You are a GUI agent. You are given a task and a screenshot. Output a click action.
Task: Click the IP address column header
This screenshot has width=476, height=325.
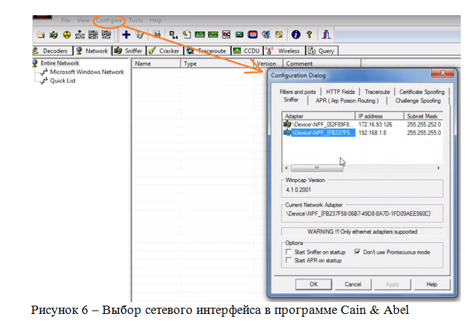click(x=379, y=116)
